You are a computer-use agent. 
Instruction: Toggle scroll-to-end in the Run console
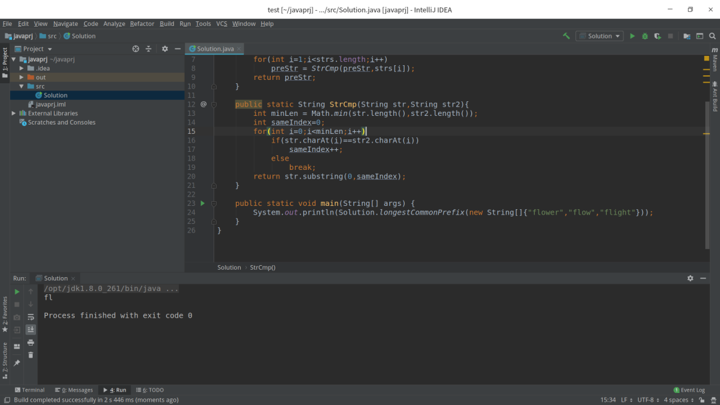click(x=31, y=330)
